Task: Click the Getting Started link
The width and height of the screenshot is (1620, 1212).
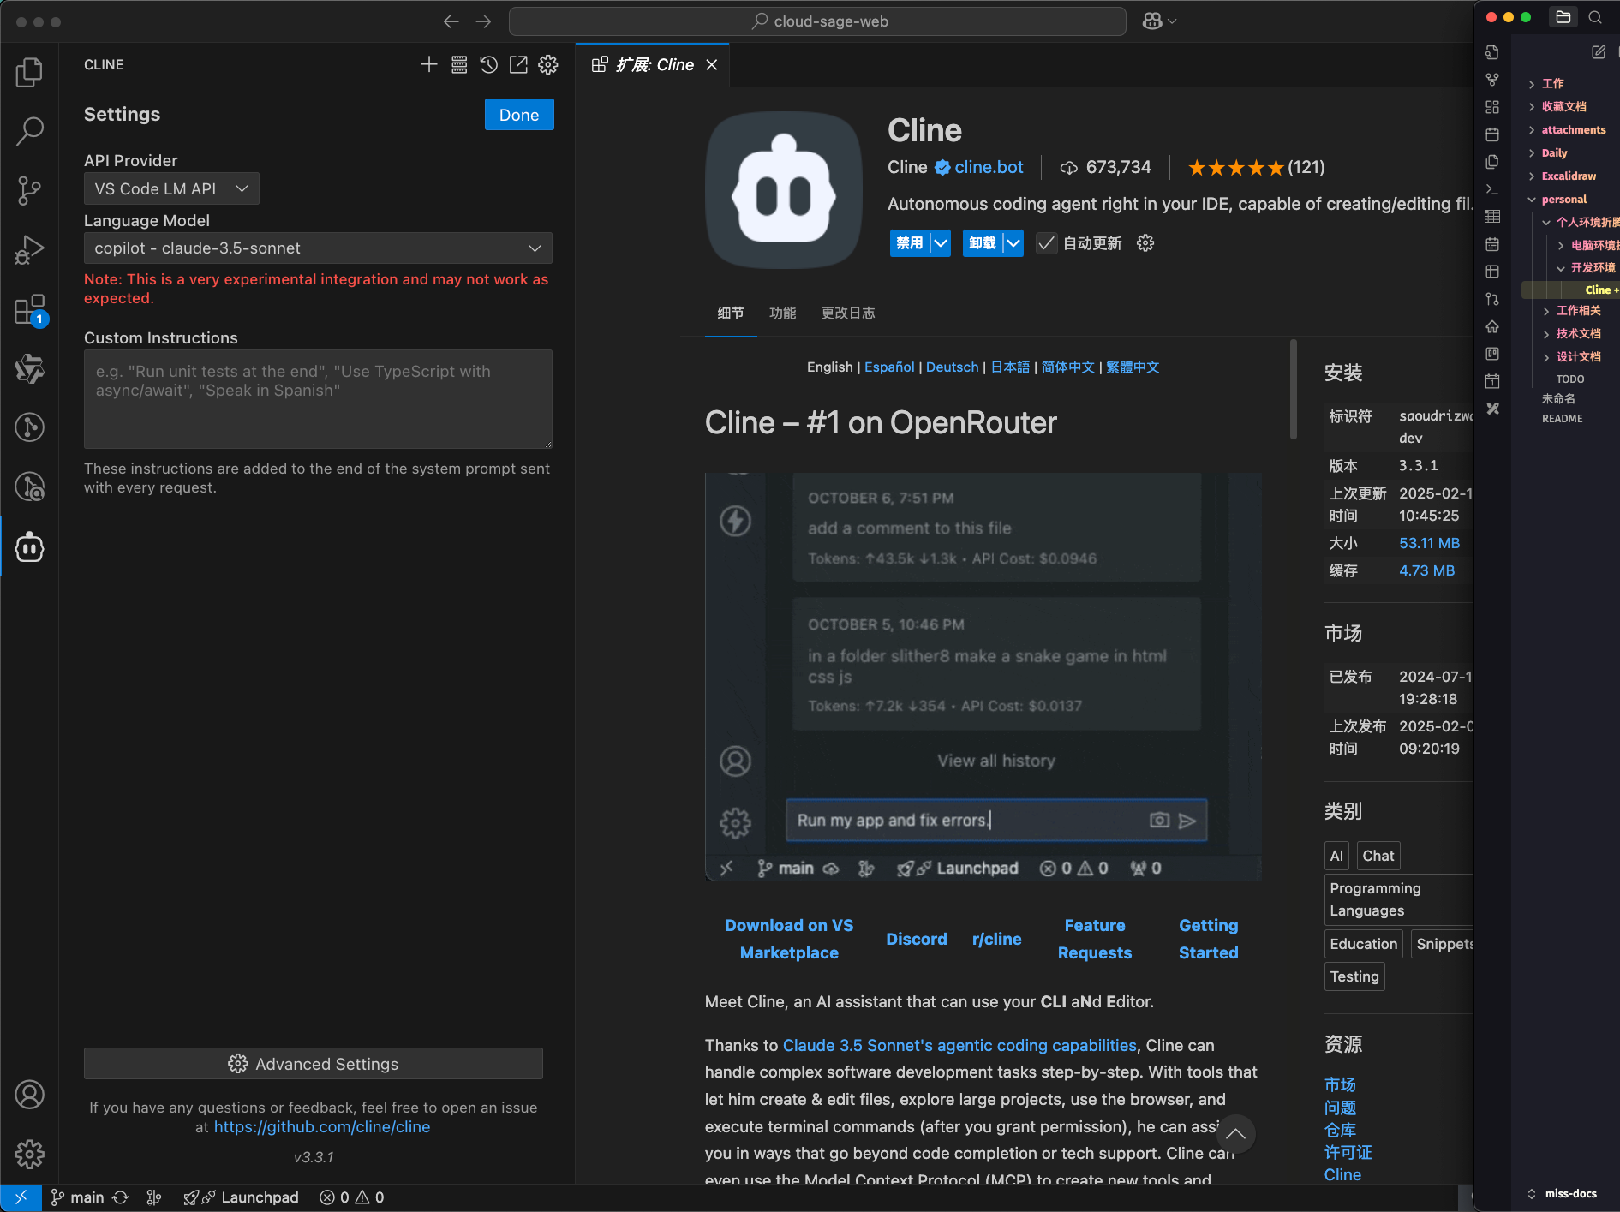Action: (x=1209, y=939)
